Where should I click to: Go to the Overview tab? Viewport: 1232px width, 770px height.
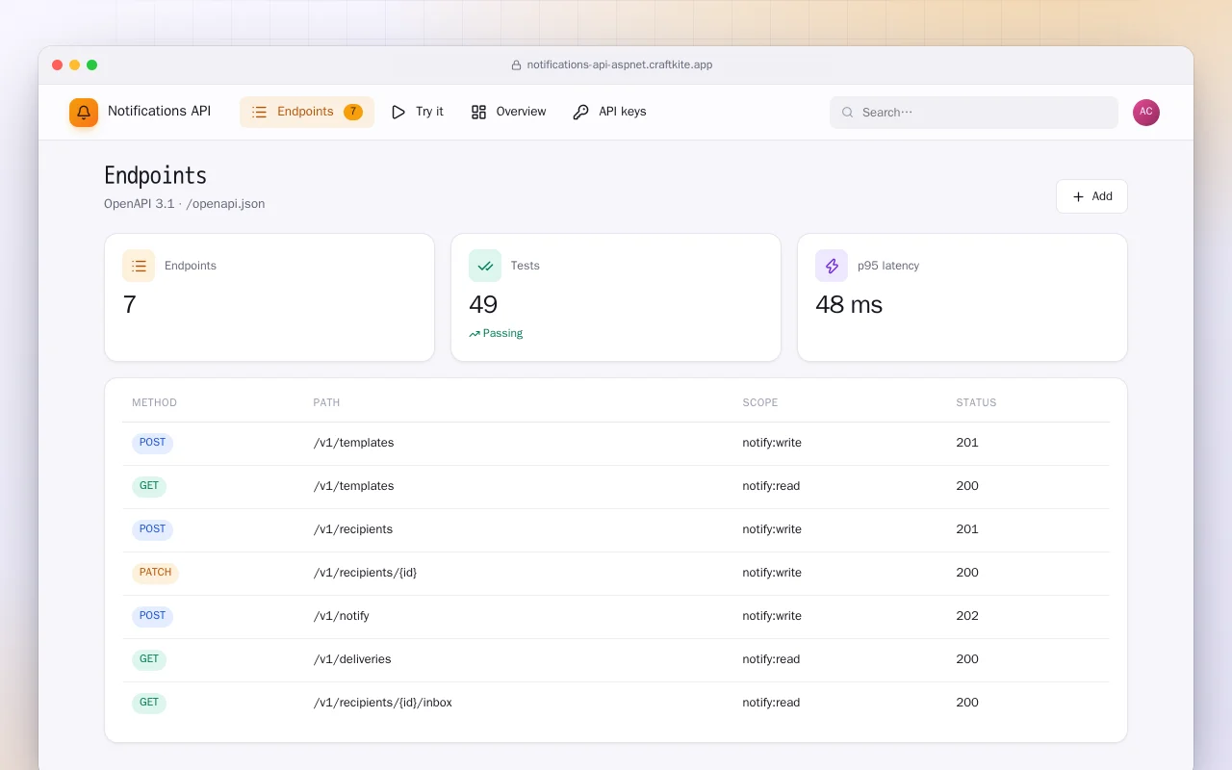pos(508,112)
